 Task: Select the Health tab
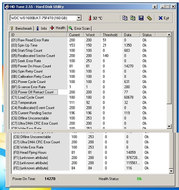click(x=58, y=28)
